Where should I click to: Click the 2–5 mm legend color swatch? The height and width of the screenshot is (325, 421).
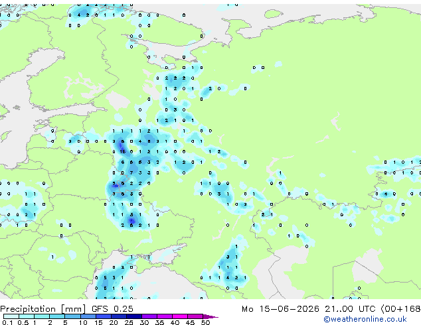(57, 316)
